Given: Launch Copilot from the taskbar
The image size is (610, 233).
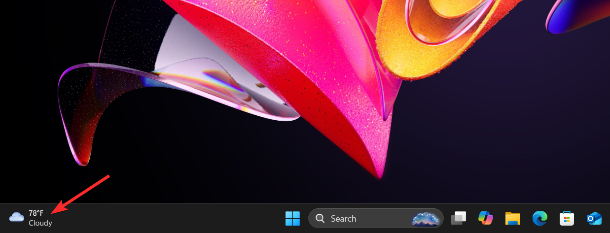Looking at the screenshot, I should (x=486, y=218).
